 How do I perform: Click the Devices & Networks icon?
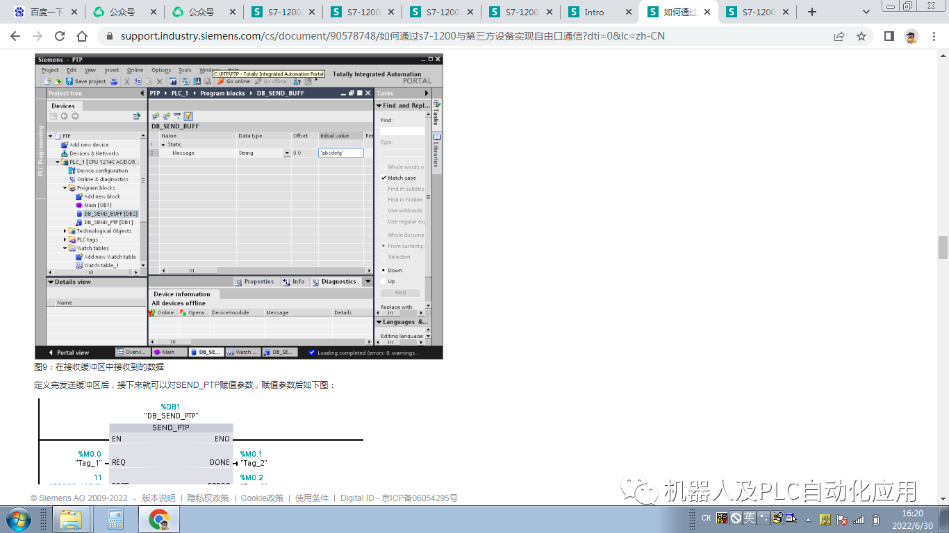[x=65, y=153]
